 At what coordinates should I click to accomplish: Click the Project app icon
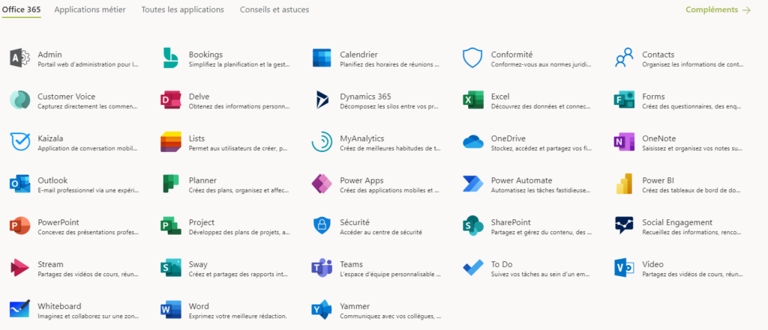(x=171, y=226)
